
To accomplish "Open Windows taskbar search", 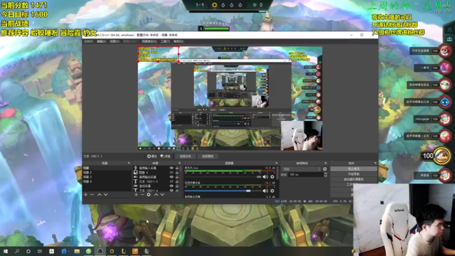I will tap(17, 251).
